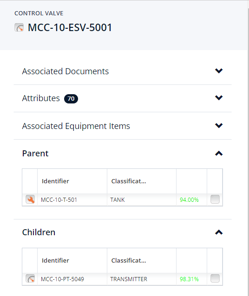The height and width of the screenshot is (296, 249).
Task: Collapse the Parent section chevron
Action: tap(219, 153)
